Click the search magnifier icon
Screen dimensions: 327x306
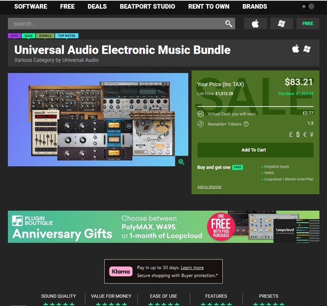tap(228, 24)
